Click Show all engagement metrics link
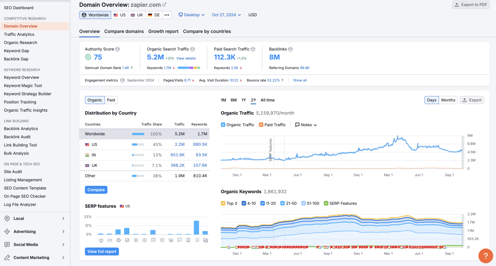Image resolution: width=496 pixels, height=266 pixels. pos(300,80)
